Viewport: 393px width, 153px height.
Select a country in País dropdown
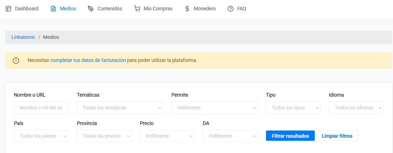[x=41, y=136]
